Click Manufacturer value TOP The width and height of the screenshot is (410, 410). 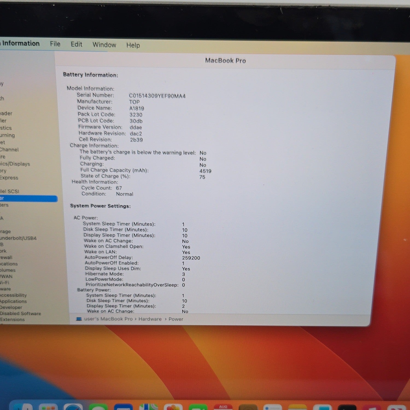[x=134, y=102]
